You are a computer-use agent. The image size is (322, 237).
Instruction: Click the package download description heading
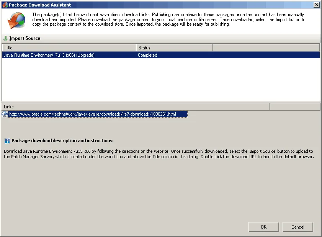62,141
